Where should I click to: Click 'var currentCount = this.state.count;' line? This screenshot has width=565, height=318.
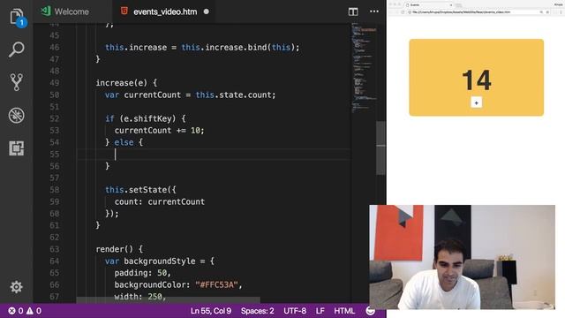[191, 95]
